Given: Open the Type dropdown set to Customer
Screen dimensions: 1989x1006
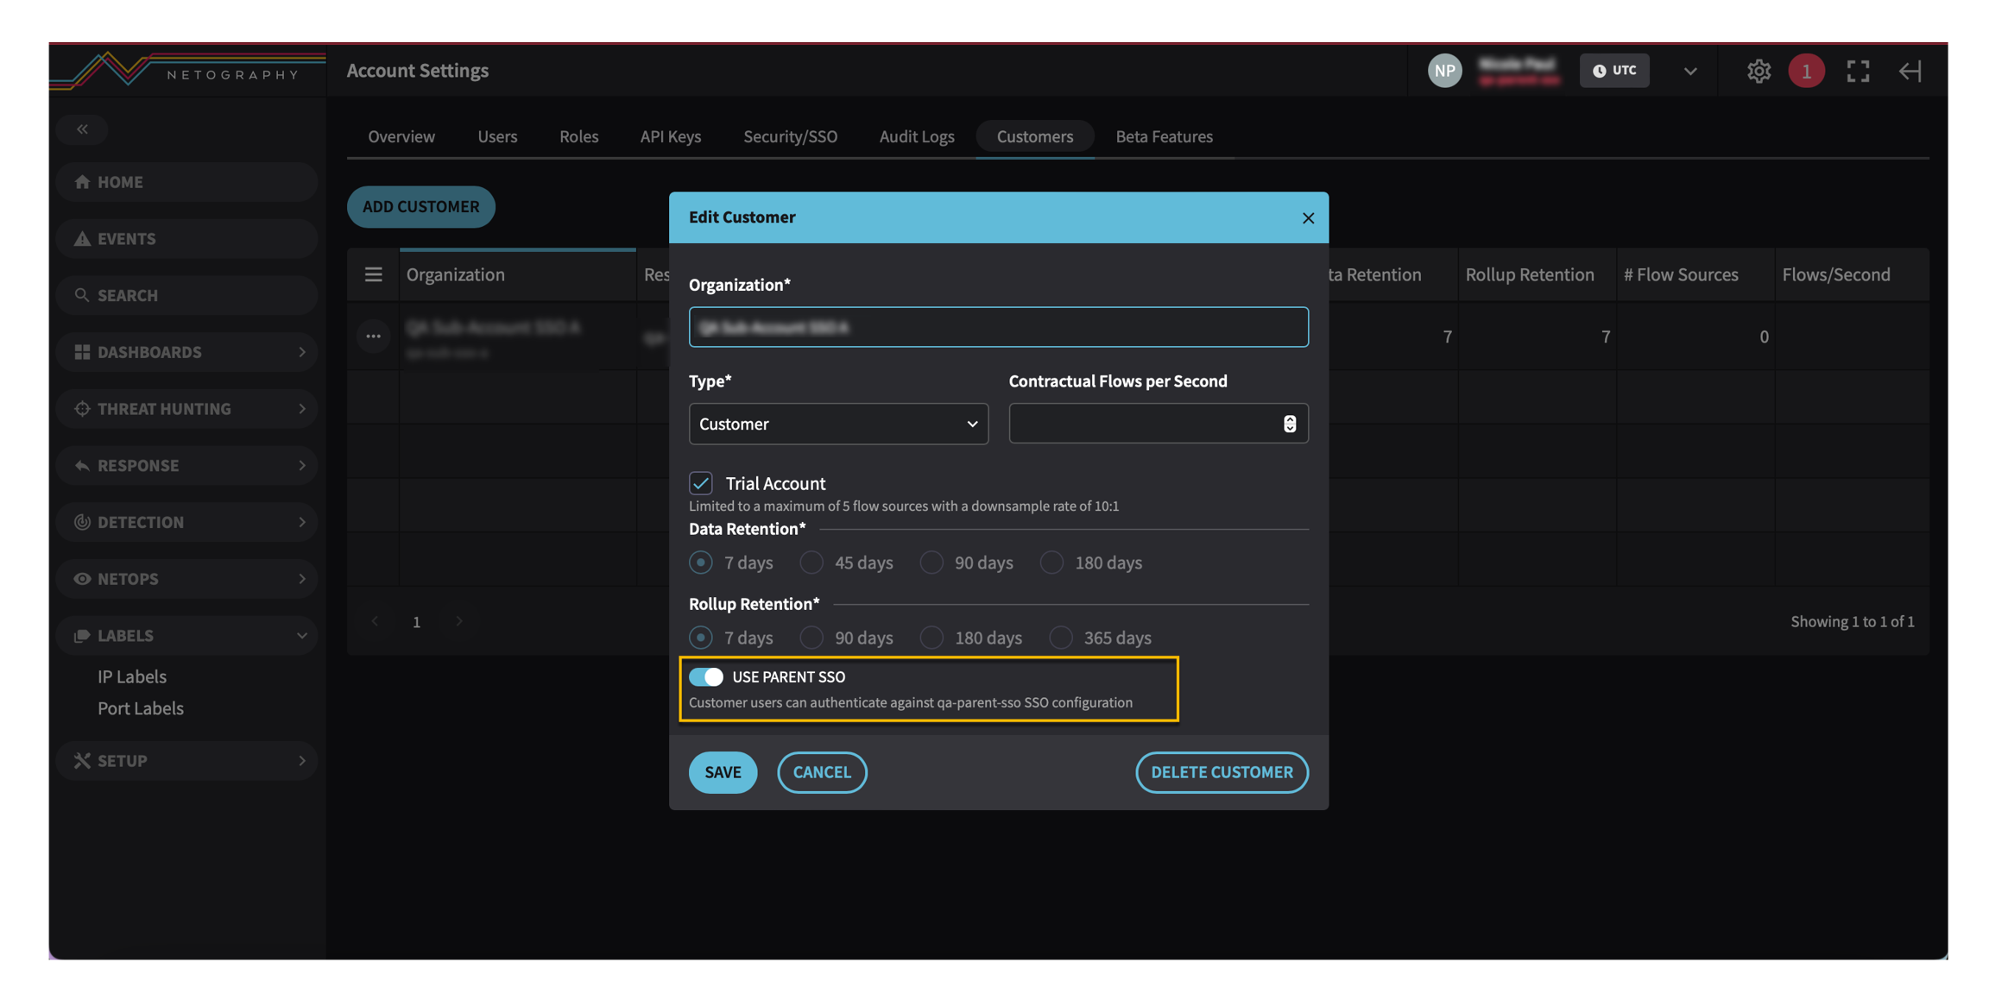Looking at the screenshot, I should (838, 424).
